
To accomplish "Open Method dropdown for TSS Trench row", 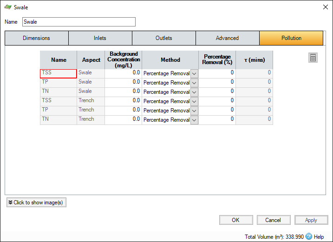I will (194, 101).
